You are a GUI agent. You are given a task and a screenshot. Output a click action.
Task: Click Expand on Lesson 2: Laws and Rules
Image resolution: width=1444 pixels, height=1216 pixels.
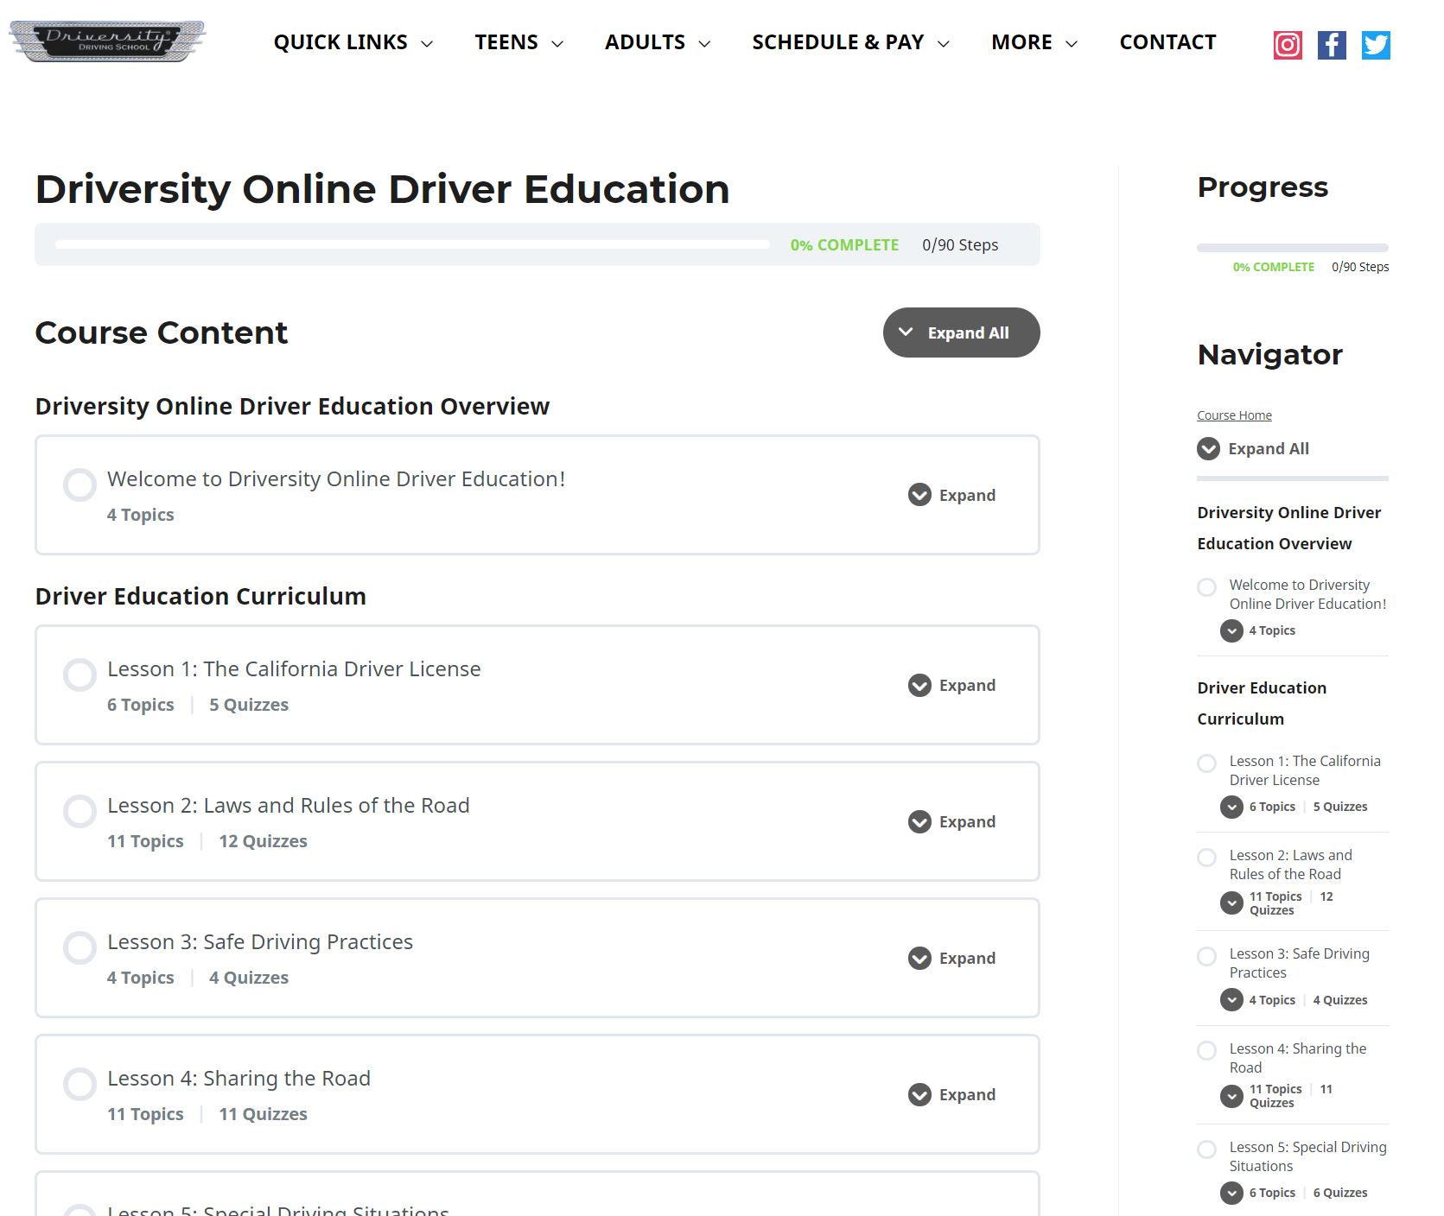[x=951, y=821]
